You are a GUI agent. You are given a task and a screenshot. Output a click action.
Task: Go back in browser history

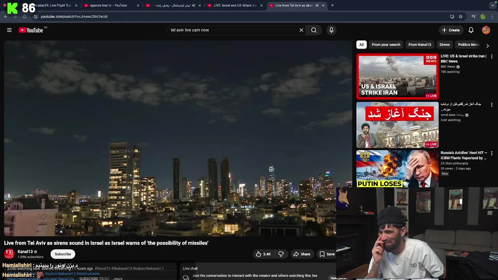(5, 16)
